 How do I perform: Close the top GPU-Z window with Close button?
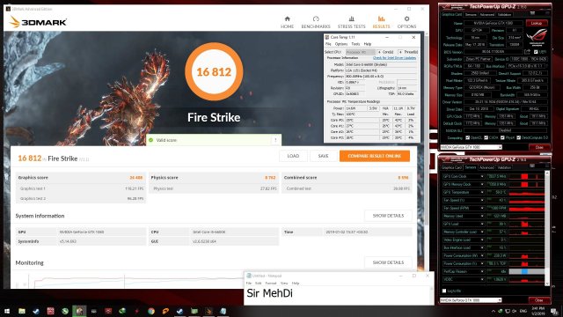(539, 147)
